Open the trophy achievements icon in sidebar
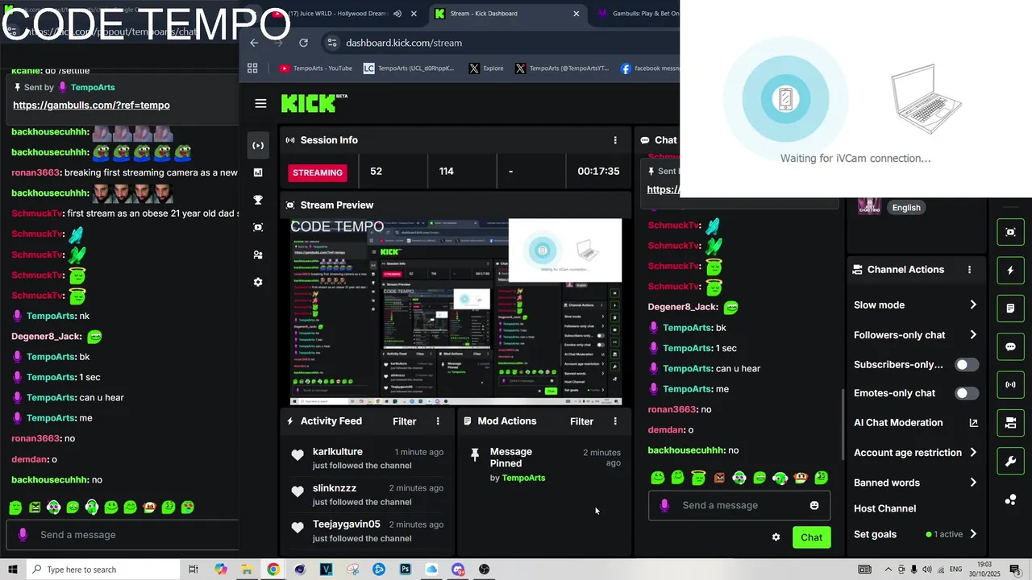The image size is (1032, 580). tap(258, 200)
